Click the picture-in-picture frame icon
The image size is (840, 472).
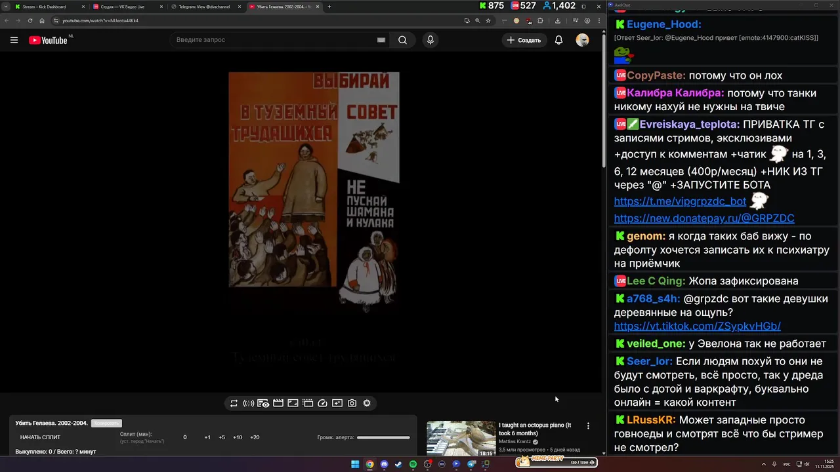point(293,403)
